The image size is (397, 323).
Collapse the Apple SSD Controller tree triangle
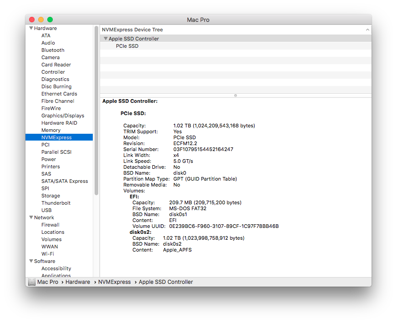click(106, 39)
